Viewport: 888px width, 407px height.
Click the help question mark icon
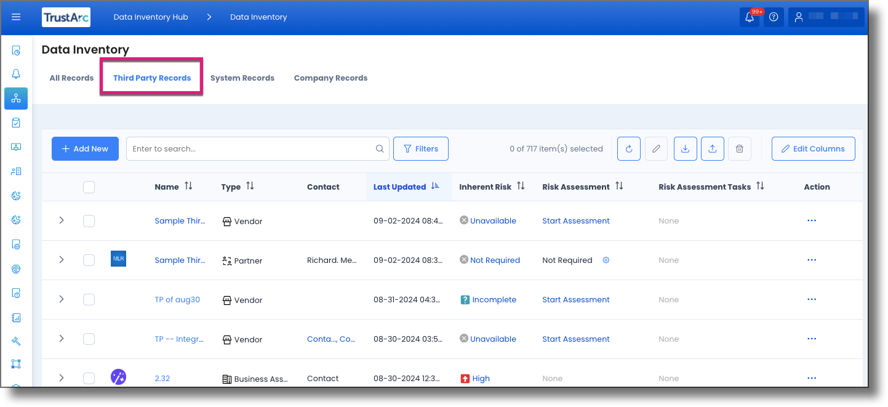click(x=774, y=17)
